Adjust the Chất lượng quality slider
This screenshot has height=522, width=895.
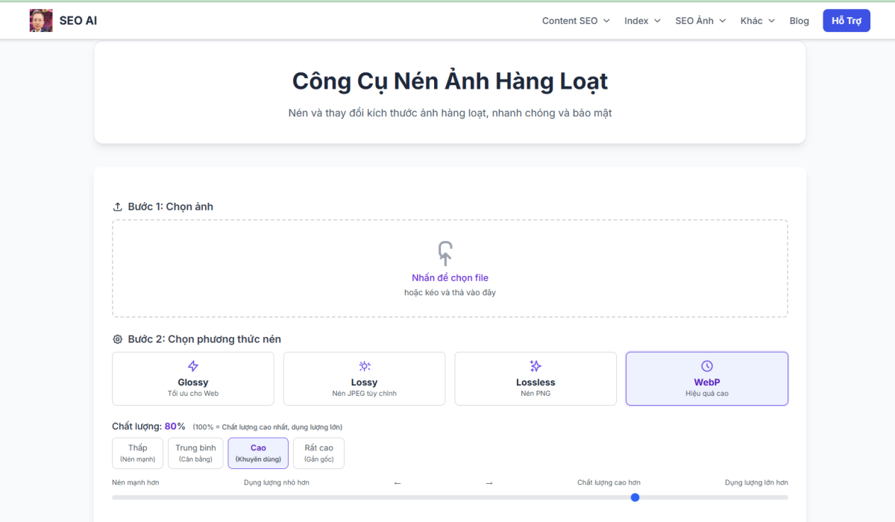point(635,497)
